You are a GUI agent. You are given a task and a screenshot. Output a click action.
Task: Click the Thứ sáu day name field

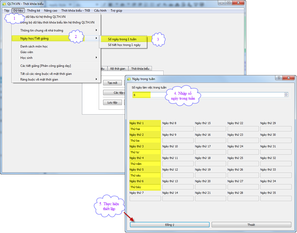145,175
